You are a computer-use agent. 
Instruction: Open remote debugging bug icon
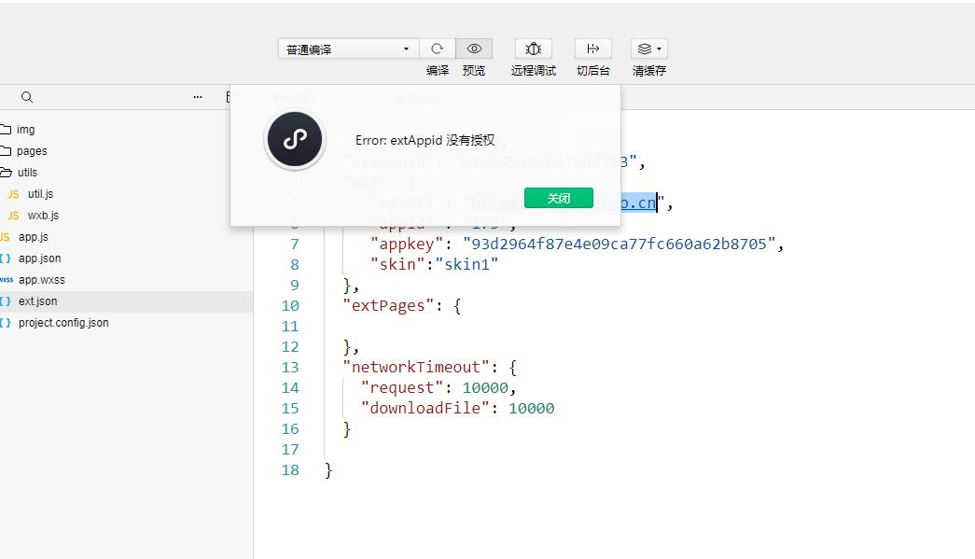pyautogui.click(x=534, y=49)
